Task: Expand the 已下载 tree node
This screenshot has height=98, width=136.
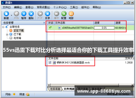Action: (x=7, y=35)
